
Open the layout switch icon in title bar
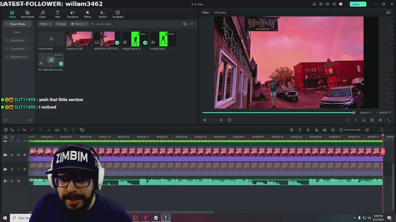314,4
